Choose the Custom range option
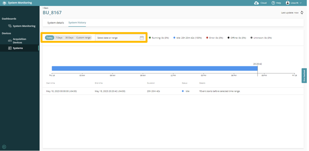Screen dimensions: 309x151 pos(83,38)
